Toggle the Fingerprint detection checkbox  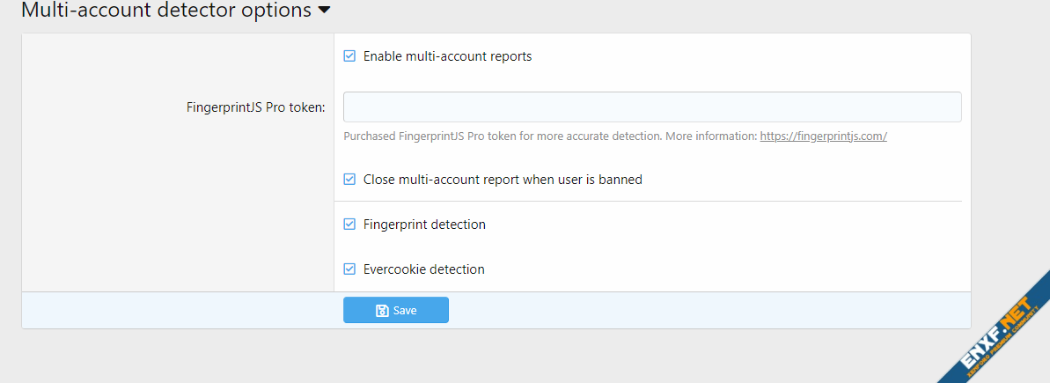pos(349,225)
